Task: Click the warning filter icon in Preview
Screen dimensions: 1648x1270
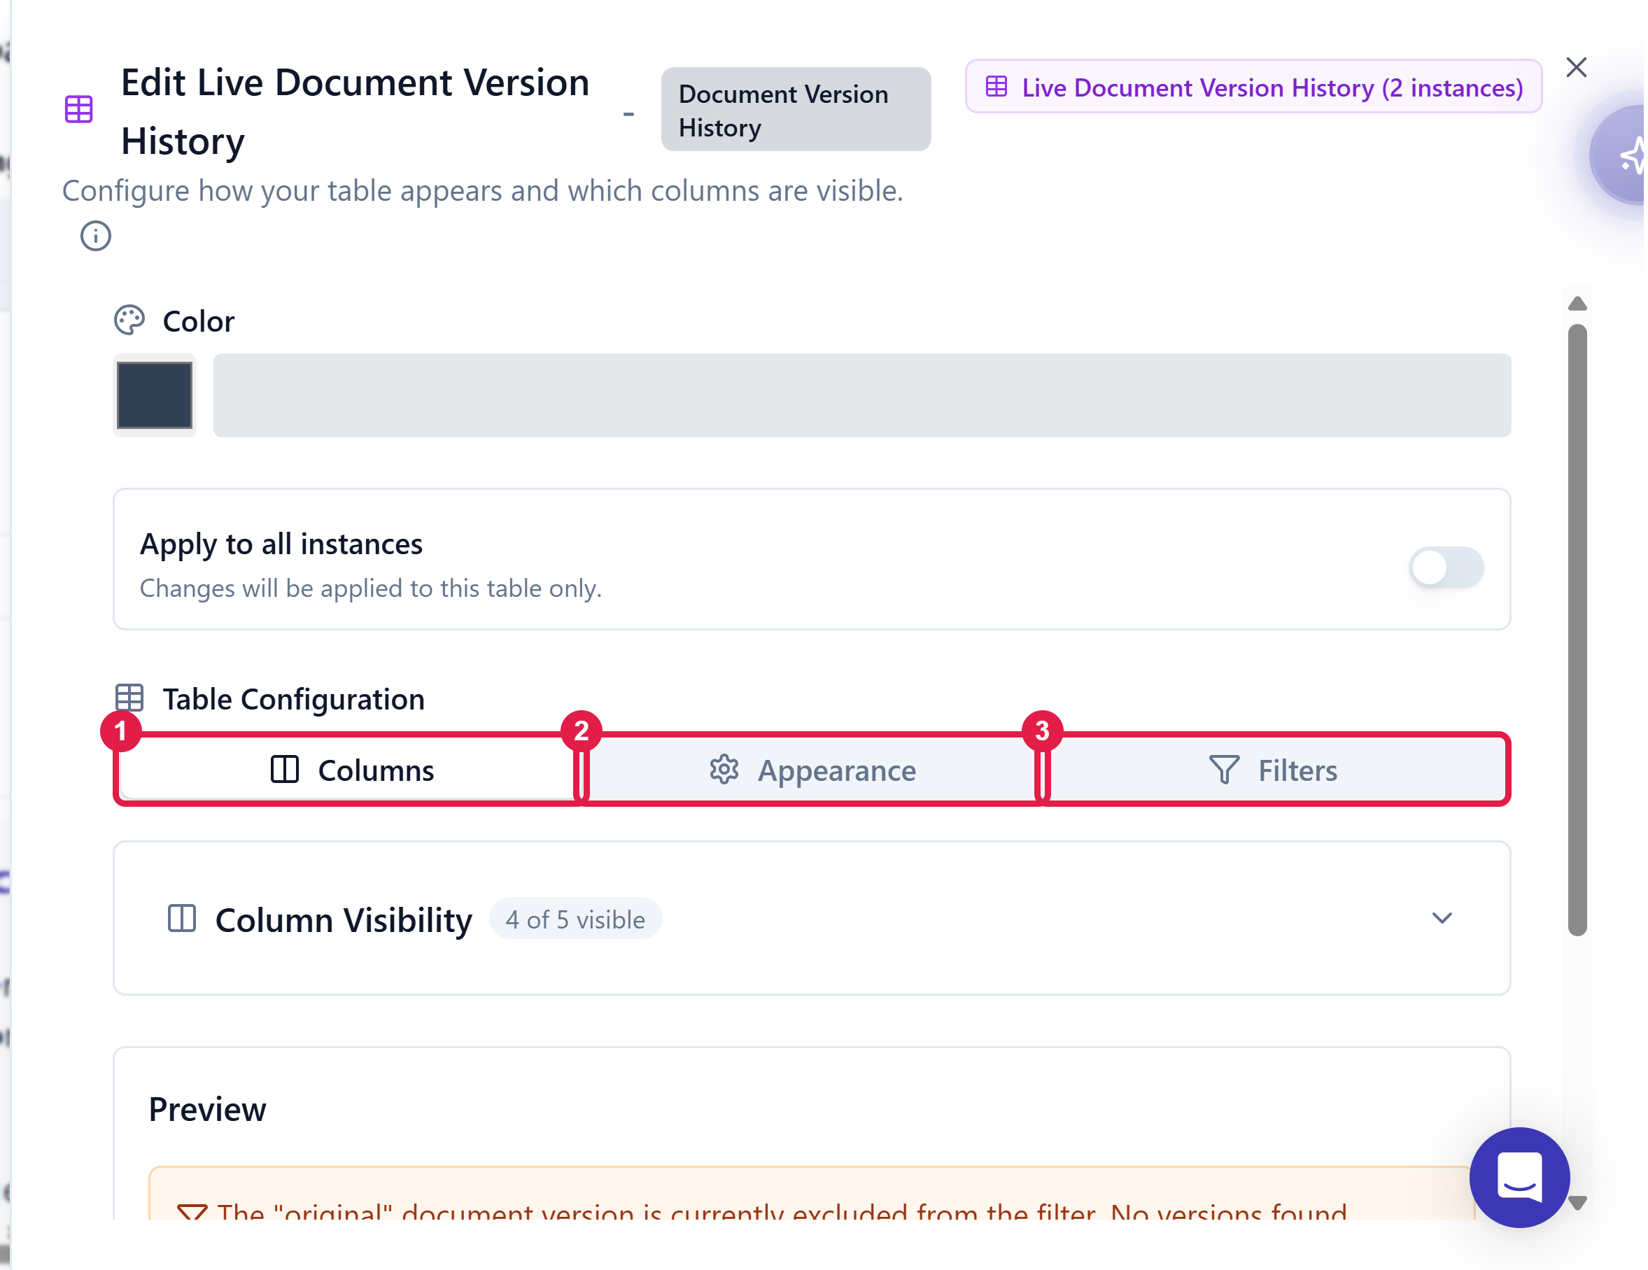Action: (192, 1213)
